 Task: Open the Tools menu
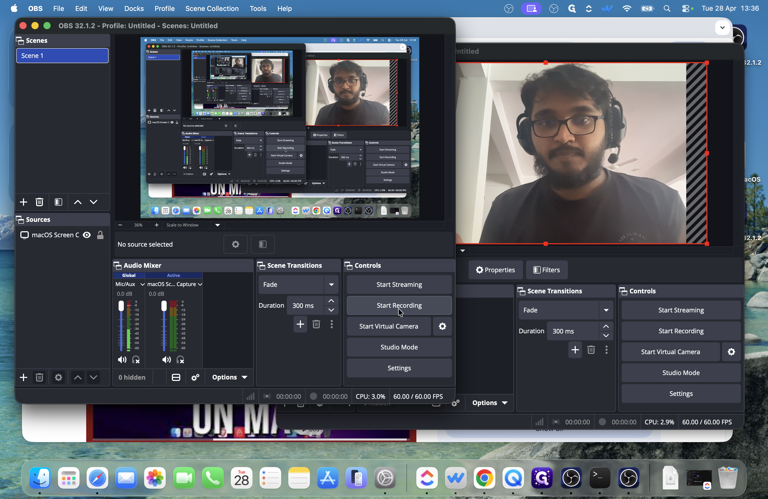258,9
